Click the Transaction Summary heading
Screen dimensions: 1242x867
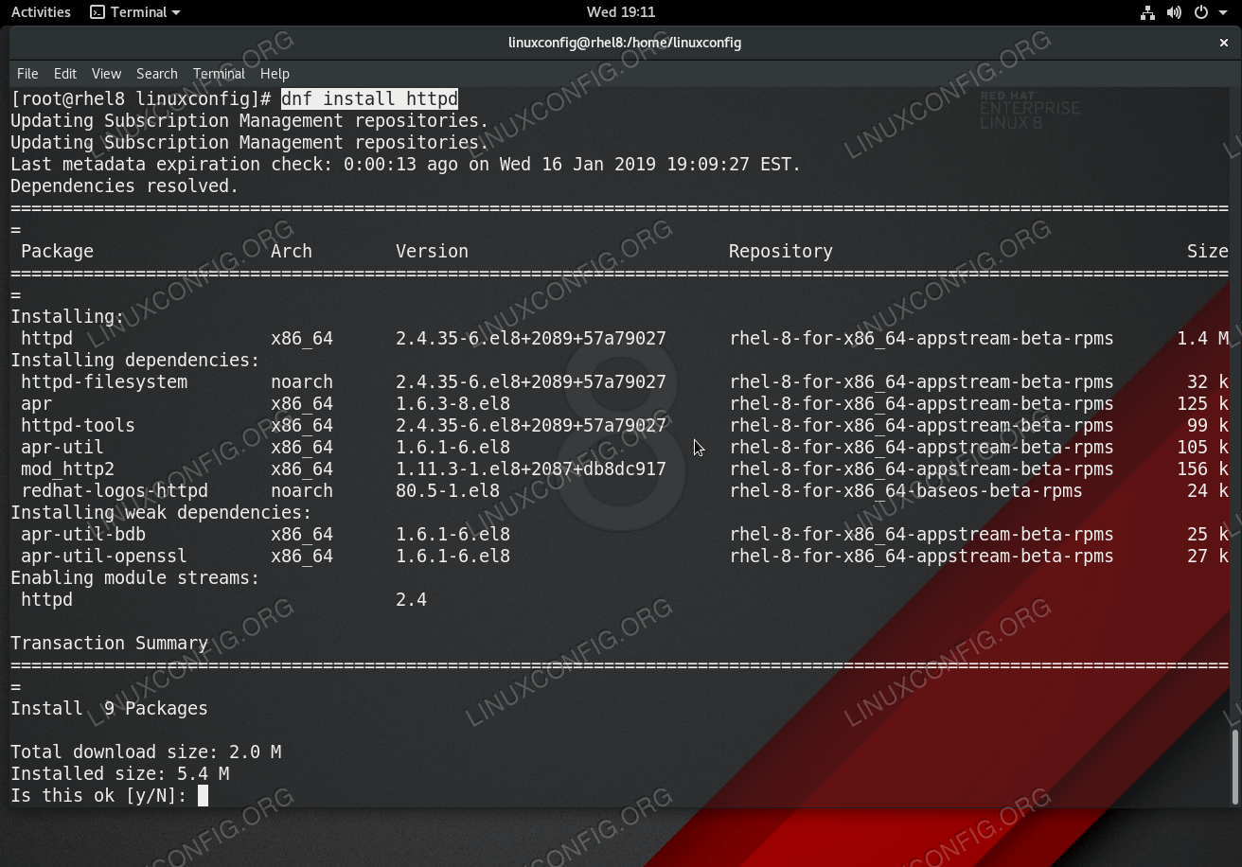pos(109,644)
